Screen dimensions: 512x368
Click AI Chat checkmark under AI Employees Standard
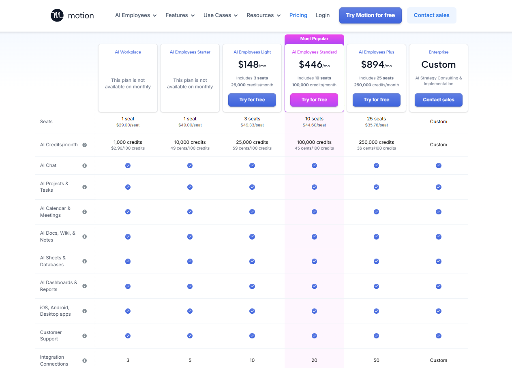(314, 165)
